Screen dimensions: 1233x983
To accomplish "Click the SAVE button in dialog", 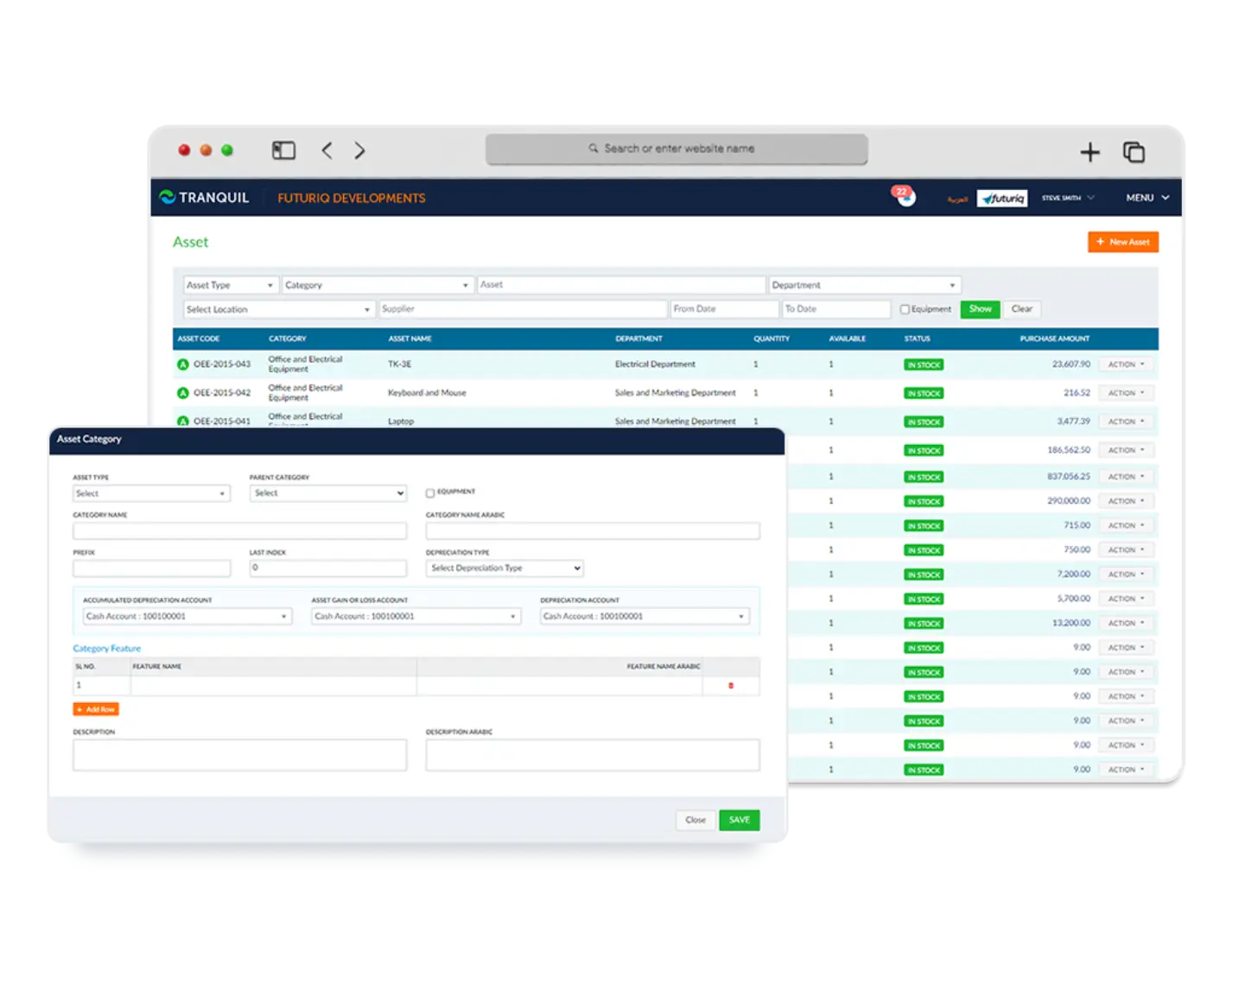I will 740,820.
